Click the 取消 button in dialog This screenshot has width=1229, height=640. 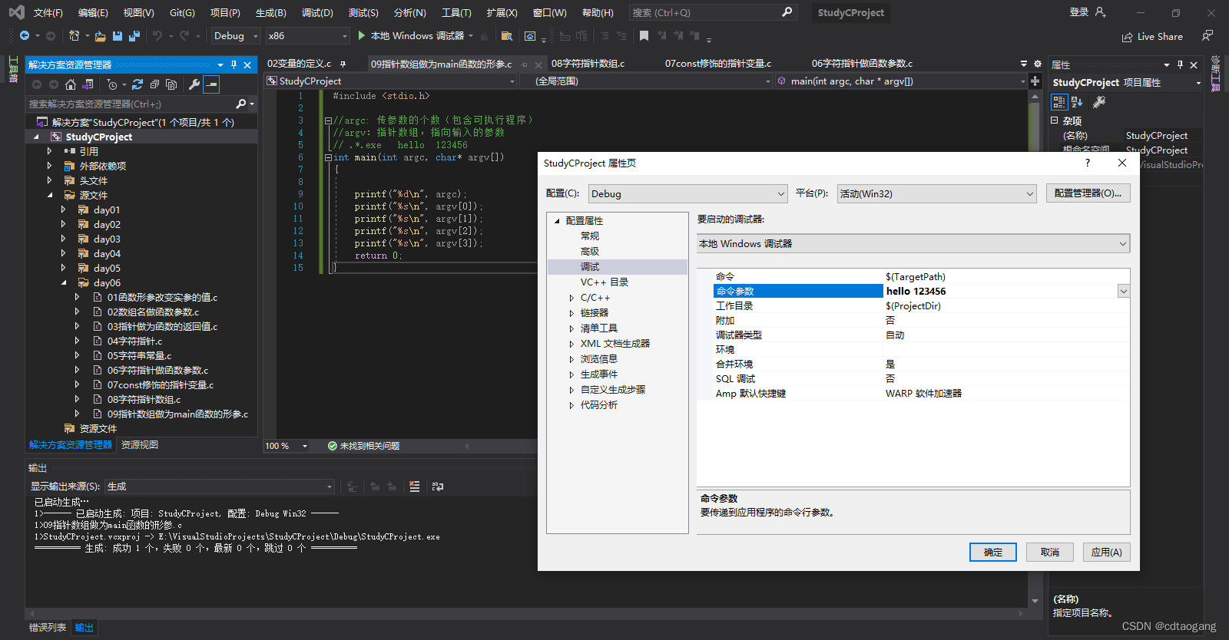[x=1050, y=553]
